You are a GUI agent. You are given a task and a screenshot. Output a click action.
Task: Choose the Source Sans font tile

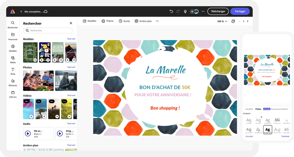pos(268,130)
